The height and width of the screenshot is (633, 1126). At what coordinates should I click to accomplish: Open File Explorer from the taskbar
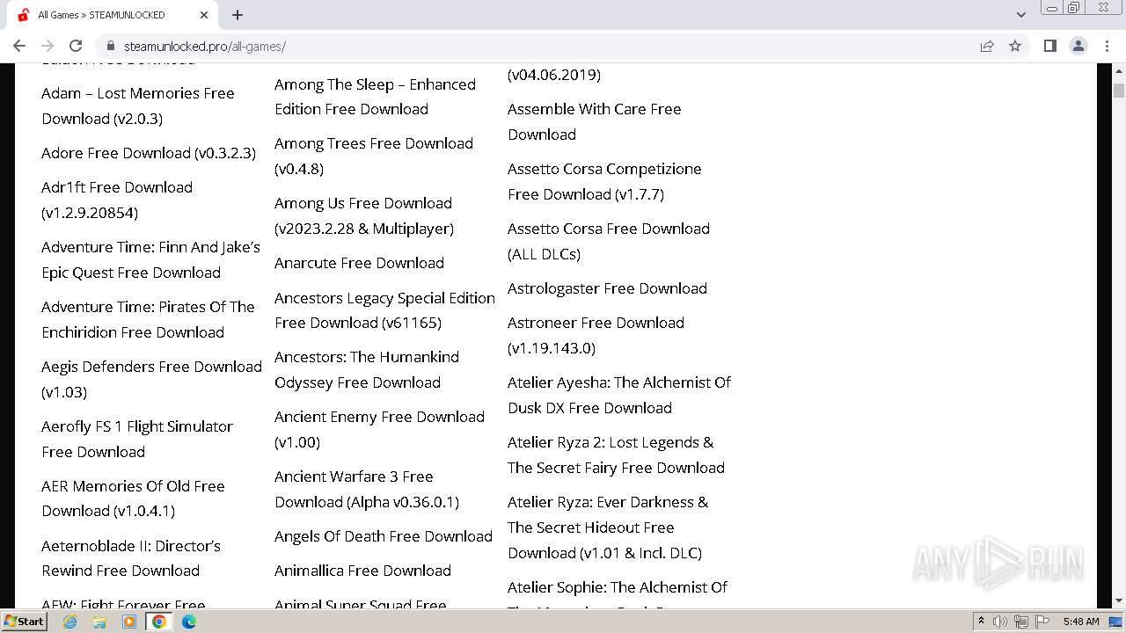click(x=99, y=622)
